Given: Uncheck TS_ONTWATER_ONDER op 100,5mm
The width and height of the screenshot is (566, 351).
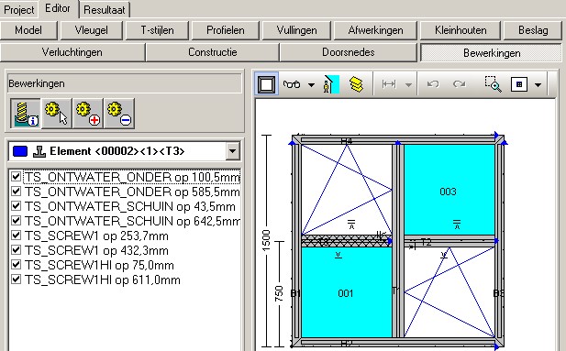Looking at the screenshot, I should point(16,176).
